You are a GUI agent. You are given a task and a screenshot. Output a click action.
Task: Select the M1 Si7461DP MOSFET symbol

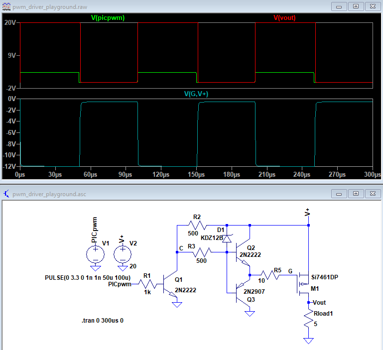[x=303, y=284]
